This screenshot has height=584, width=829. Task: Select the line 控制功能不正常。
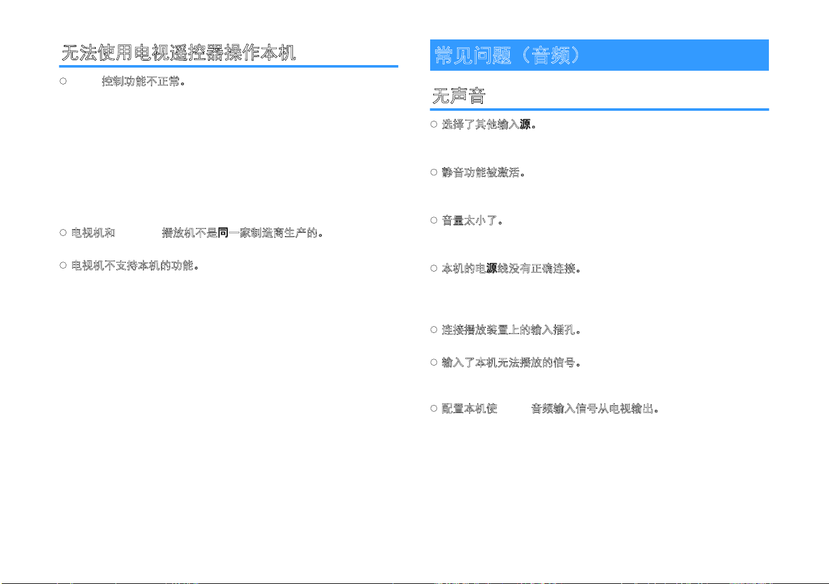click(144, 81)
